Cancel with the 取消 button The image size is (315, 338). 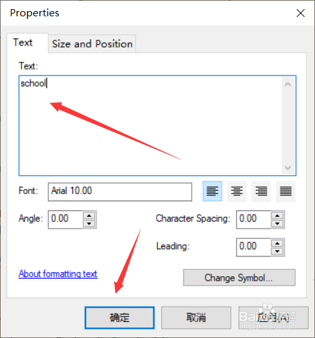point(196,318)
